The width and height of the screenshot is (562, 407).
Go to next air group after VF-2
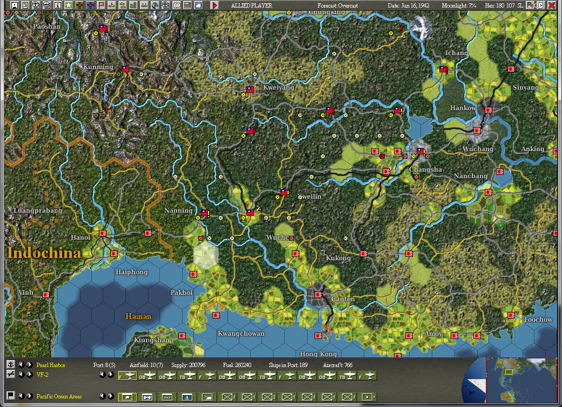coord(30,375)
